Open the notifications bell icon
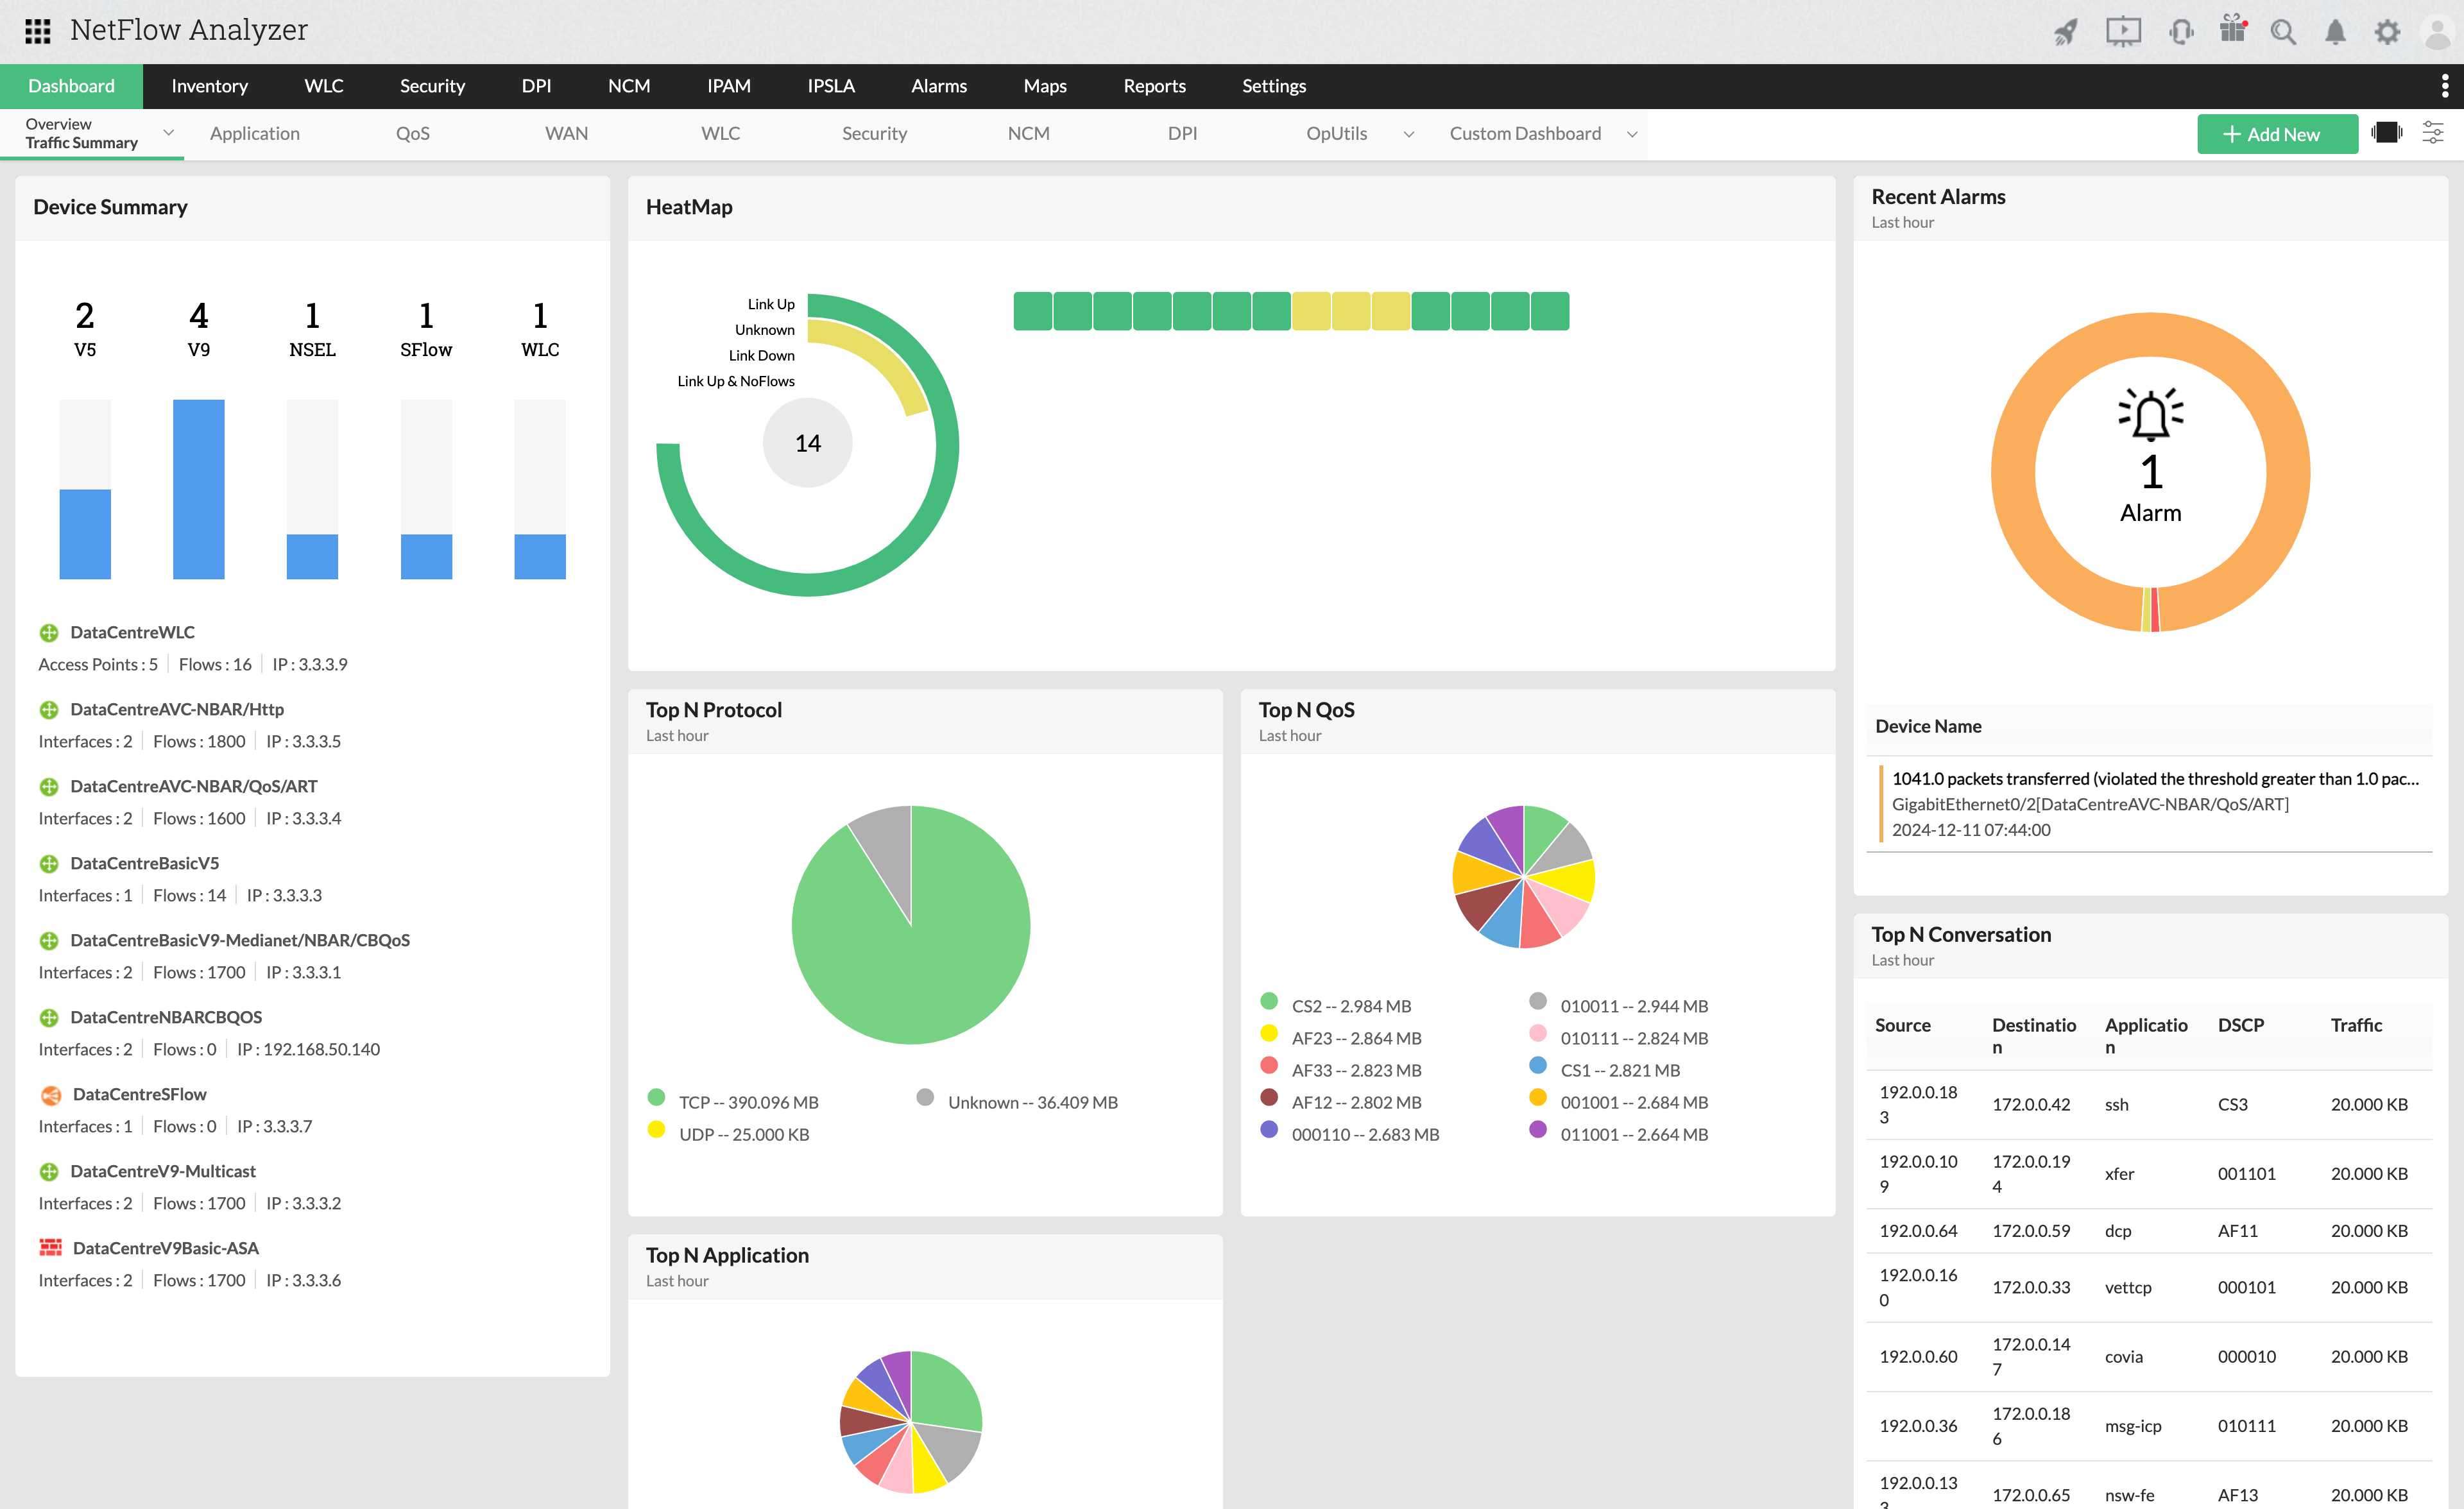This screenshot has height=1509, width=2464. click(2335, 32)
